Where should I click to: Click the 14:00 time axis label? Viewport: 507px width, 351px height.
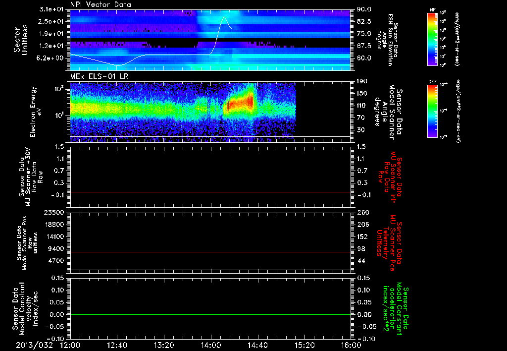point(211,345)
